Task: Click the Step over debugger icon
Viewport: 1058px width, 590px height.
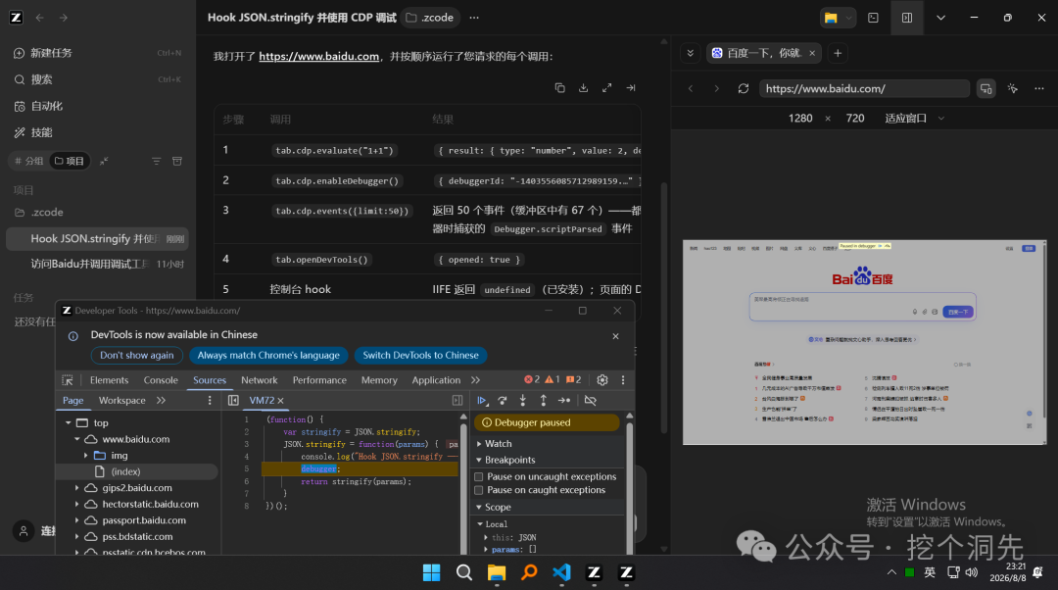Action: point(503,400)
